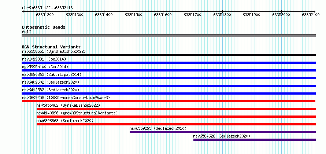Screen dimensions: 326x154
Task: Click the purple nsv6564626 variant bar
Action: pos(255,140)
